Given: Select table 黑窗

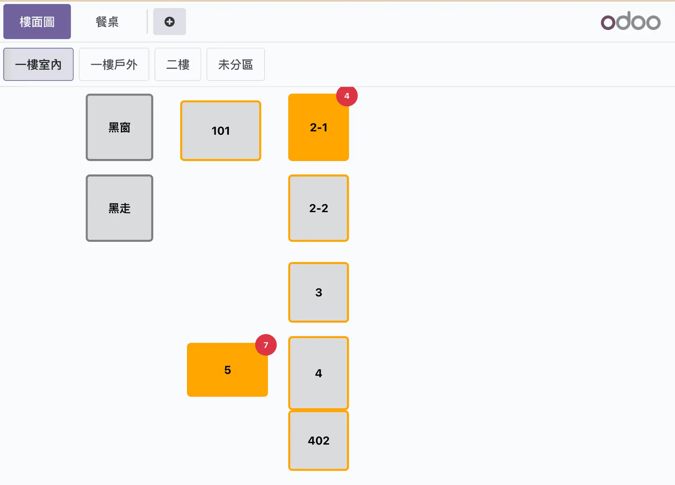Looking at the screenshot, I should pyautogui.click(x=120, y=127).
